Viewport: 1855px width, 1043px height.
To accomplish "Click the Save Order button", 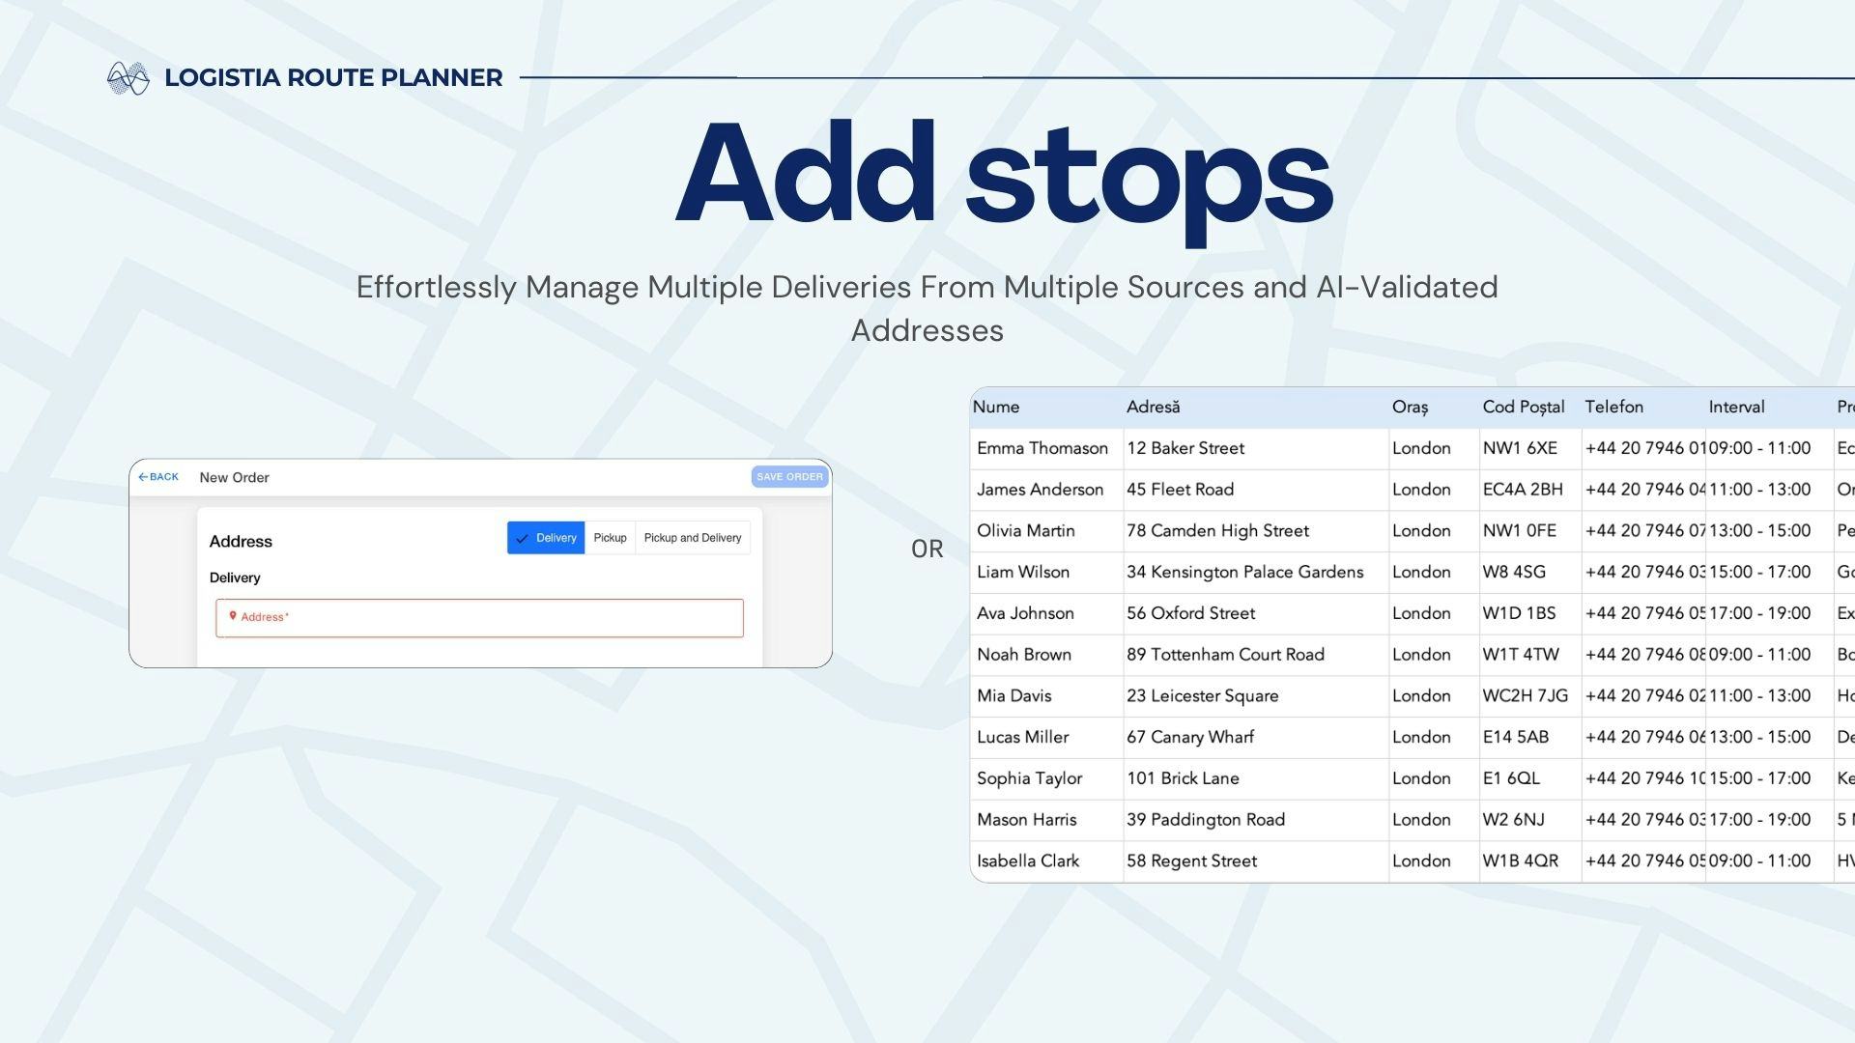I will click(789, 477).
